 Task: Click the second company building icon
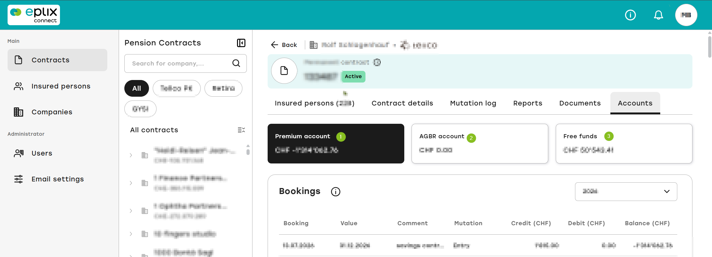tap(145, 183)
